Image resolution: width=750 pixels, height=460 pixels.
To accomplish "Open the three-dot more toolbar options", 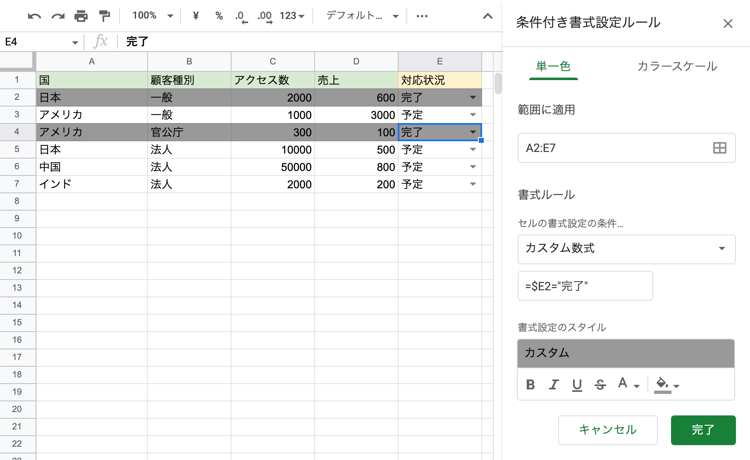I will (x=422, y=16).
